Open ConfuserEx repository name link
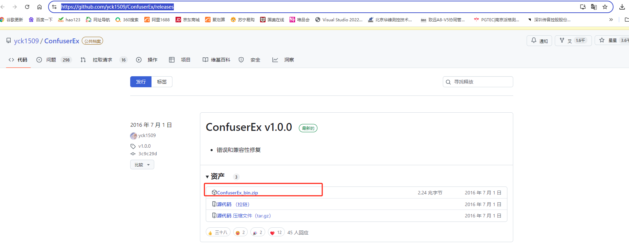The image size is (629, 249). [62, 41]
